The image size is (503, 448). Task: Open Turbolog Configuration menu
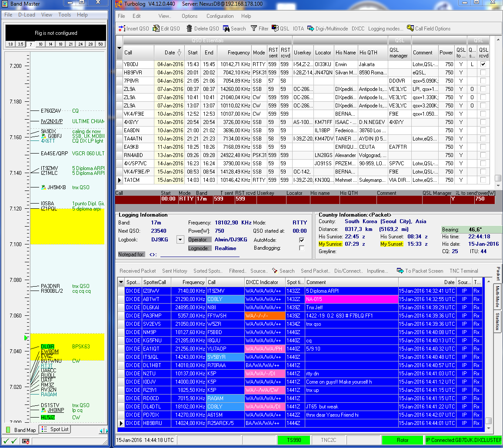click(x=220, y=16)
